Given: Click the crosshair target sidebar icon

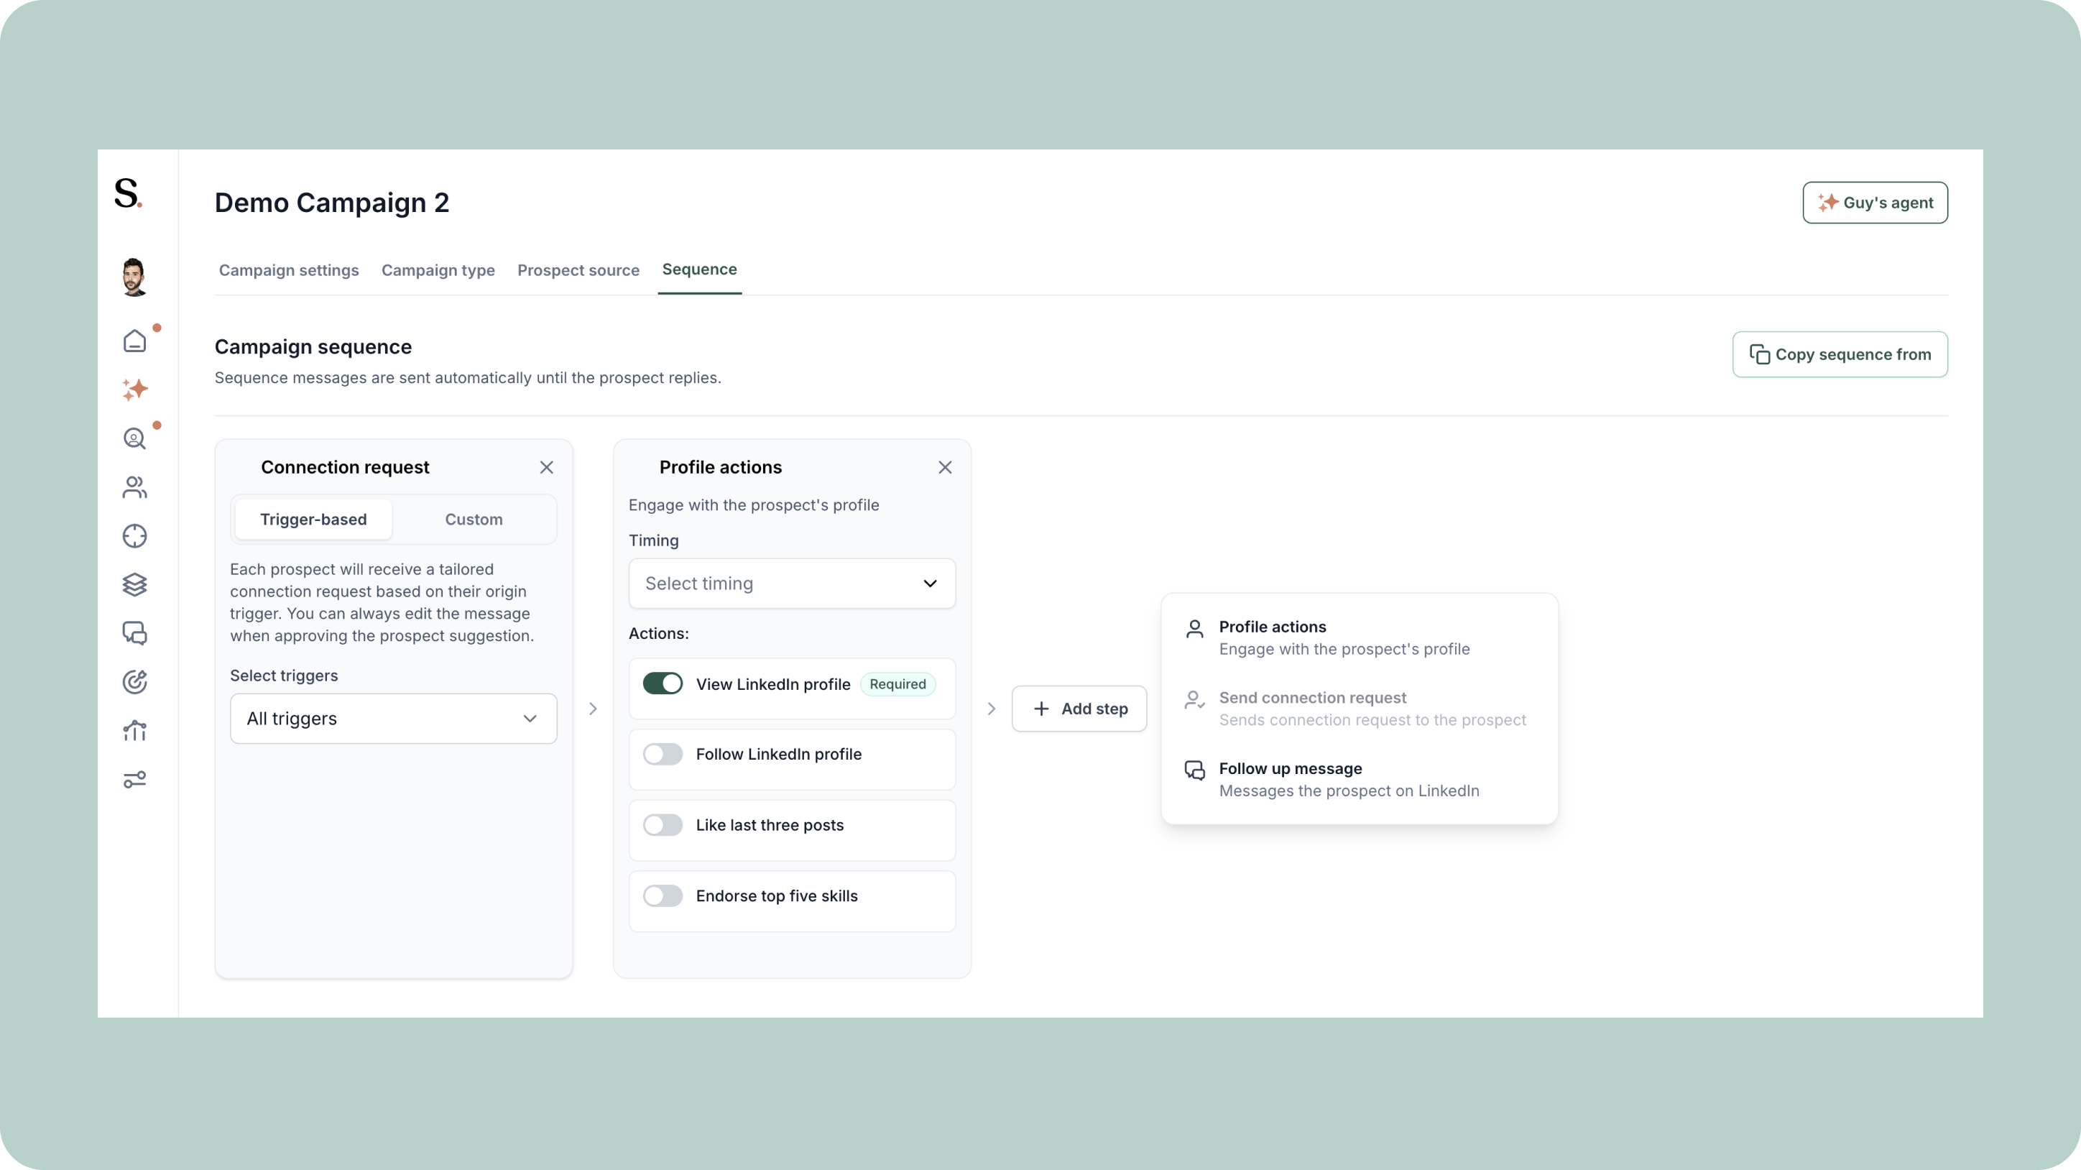Looking at the screenshot, I should (x=135, y=535).
